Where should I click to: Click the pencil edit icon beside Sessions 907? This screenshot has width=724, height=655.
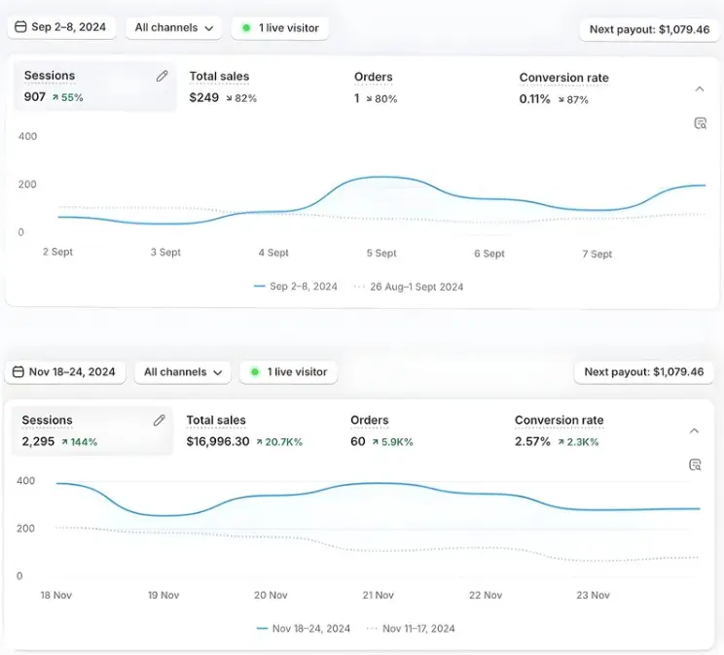[162, 76]
